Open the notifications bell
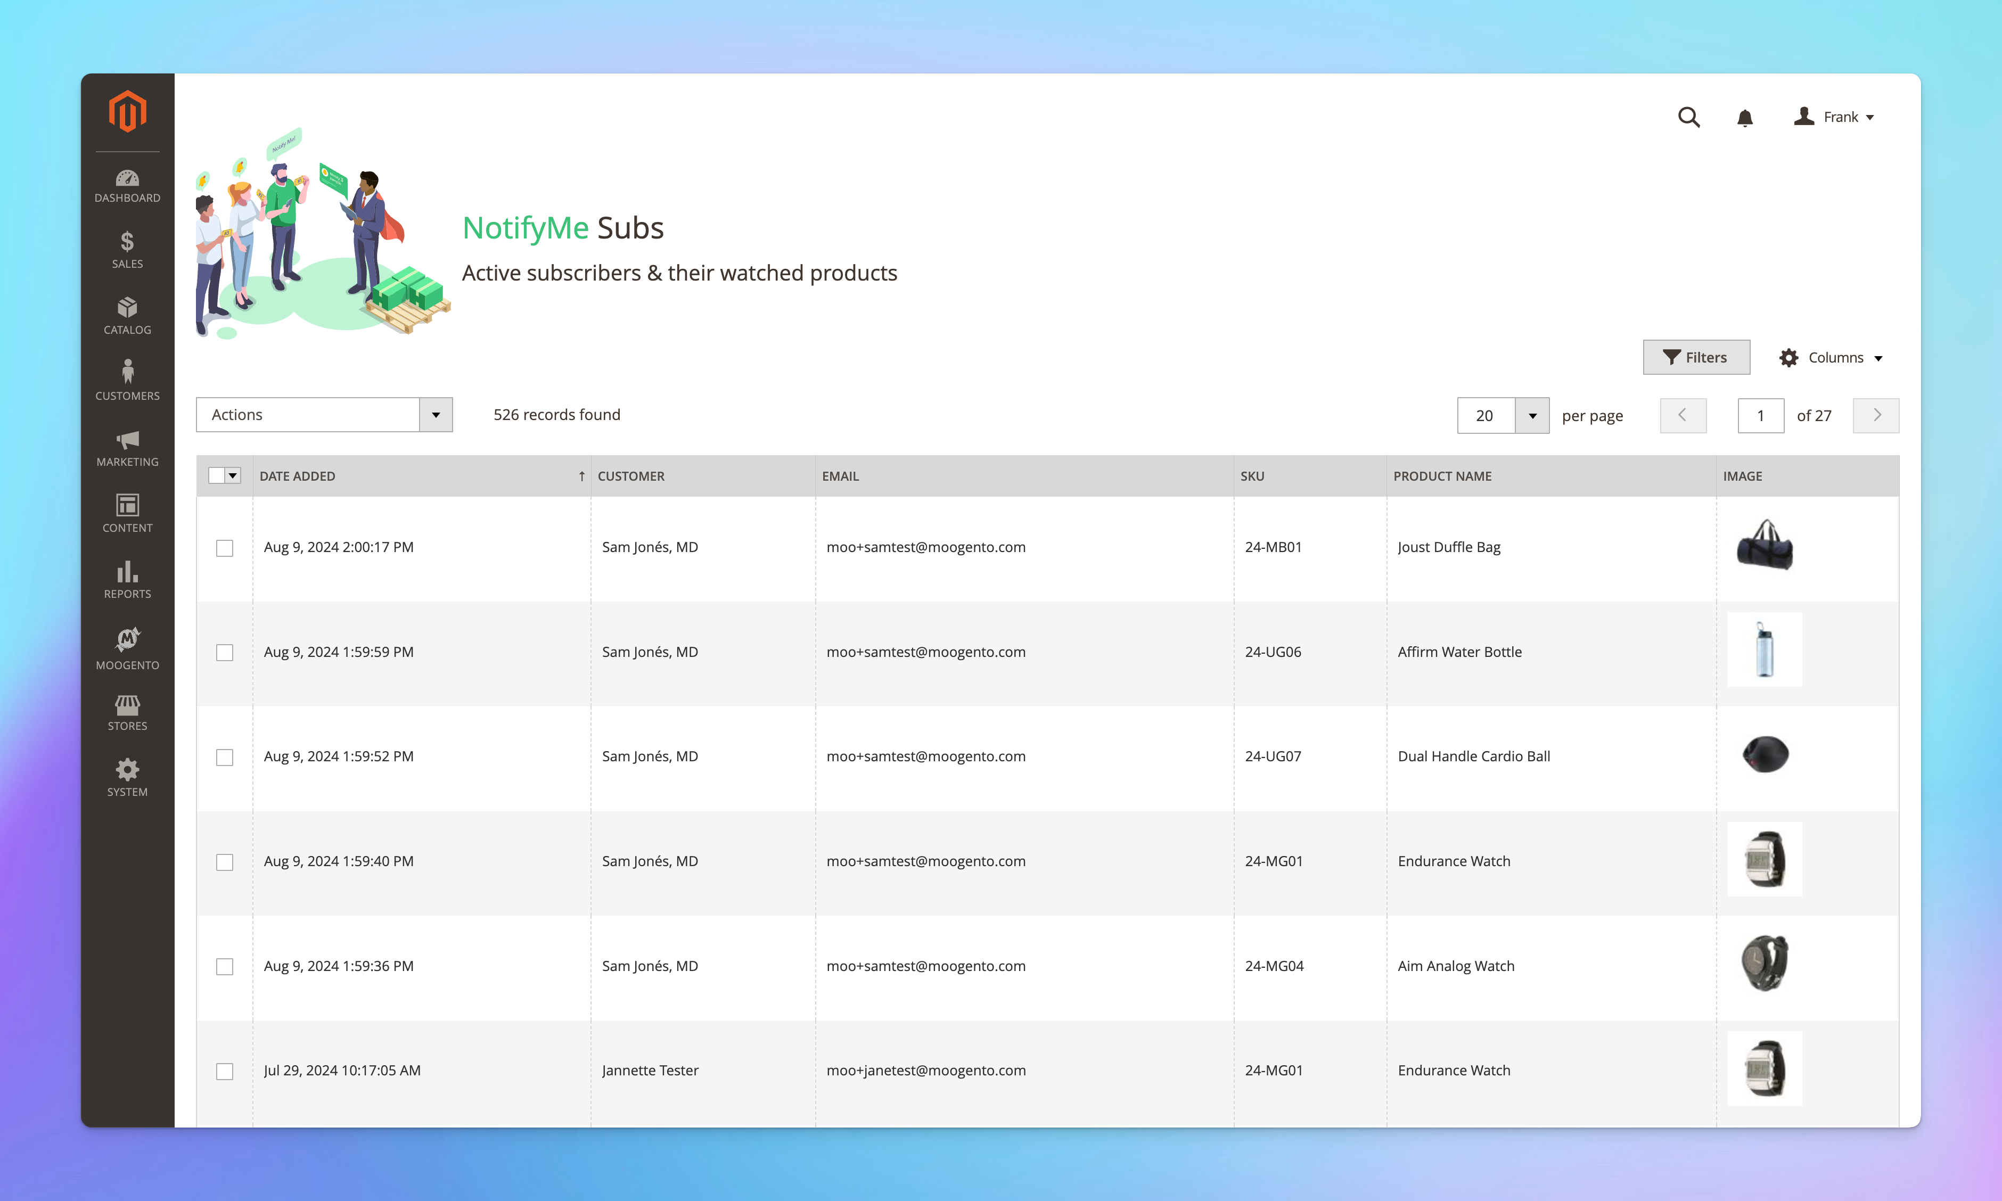2002x1201 pixels. coord(1745,118)
